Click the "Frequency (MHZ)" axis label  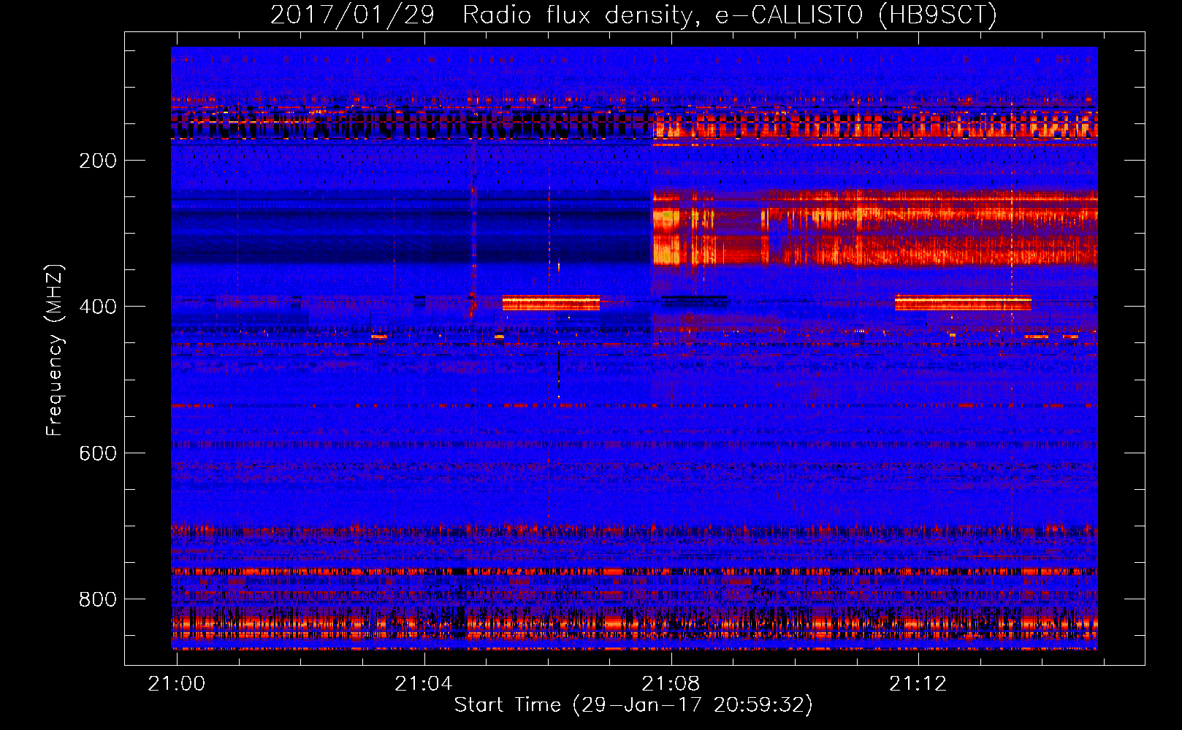pyautogui.click(x=55, y=350)
